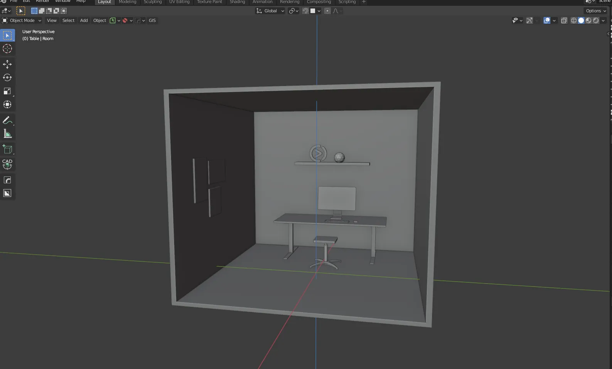Open object visibility and selectability dropdown
612x369 pixels.
point(518,20)
